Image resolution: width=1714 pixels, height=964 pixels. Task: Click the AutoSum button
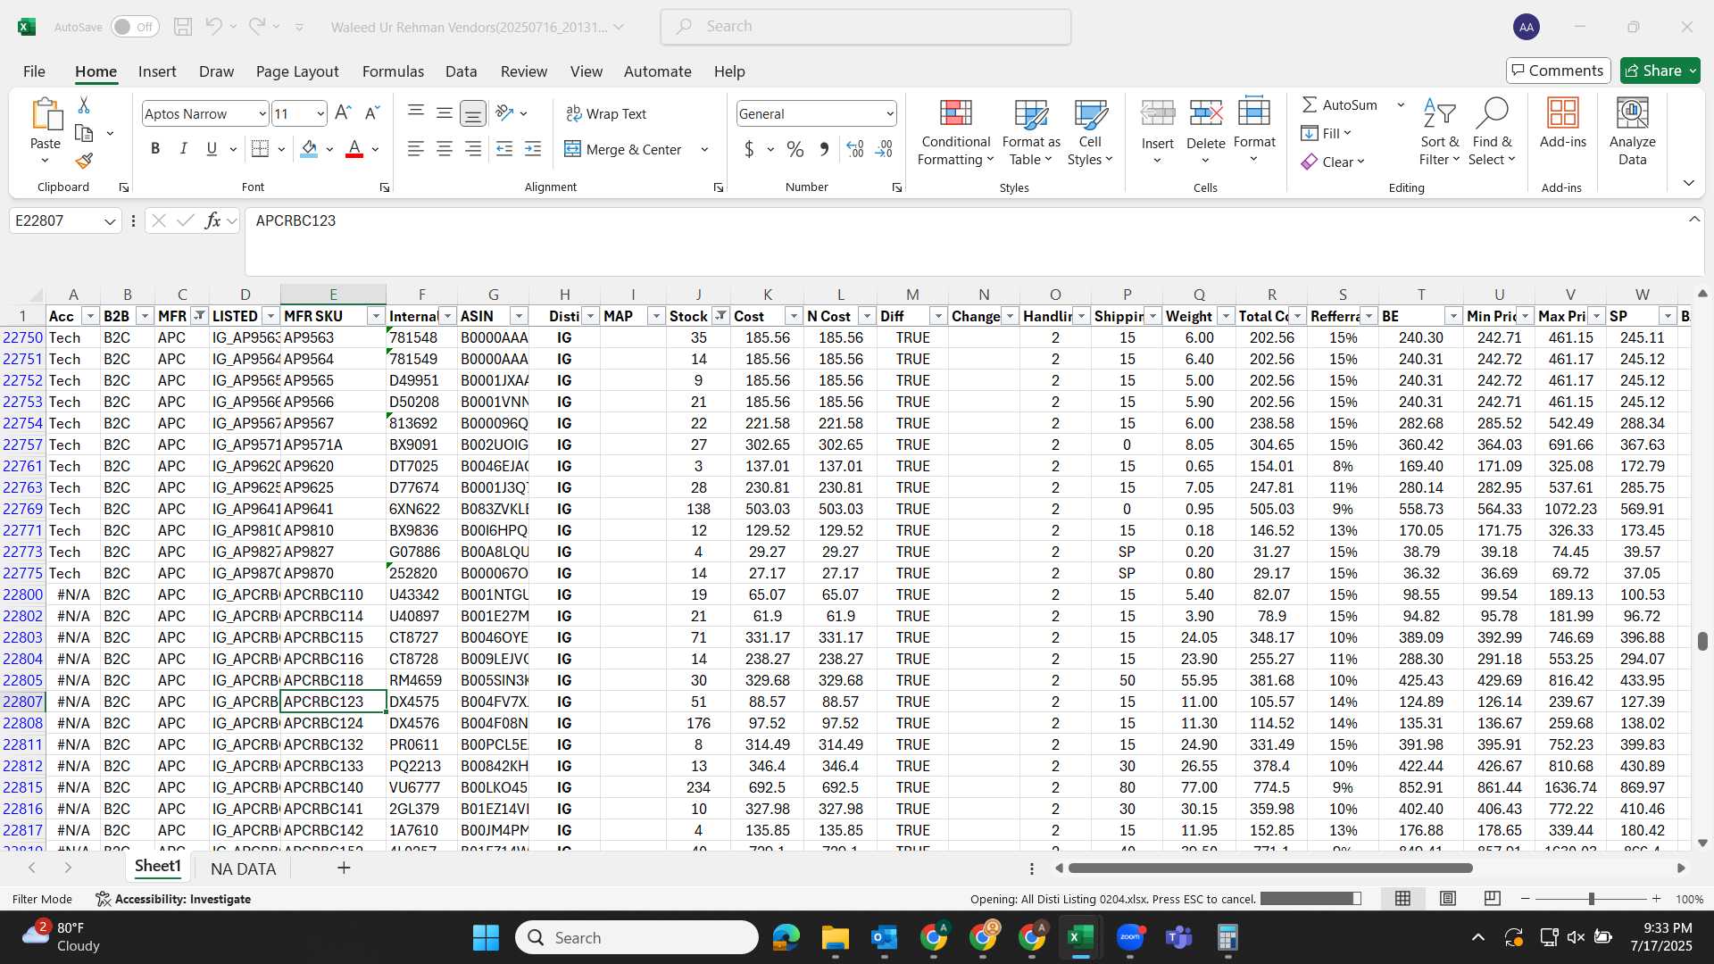1340,104
